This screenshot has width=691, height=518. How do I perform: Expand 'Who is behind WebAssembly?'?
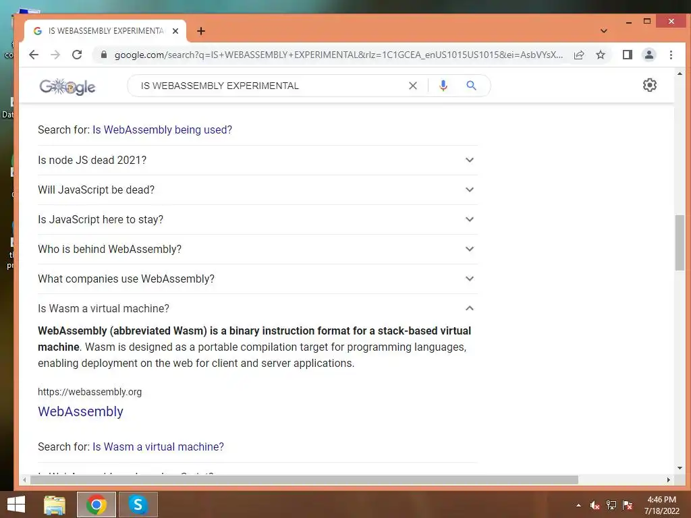258,250
